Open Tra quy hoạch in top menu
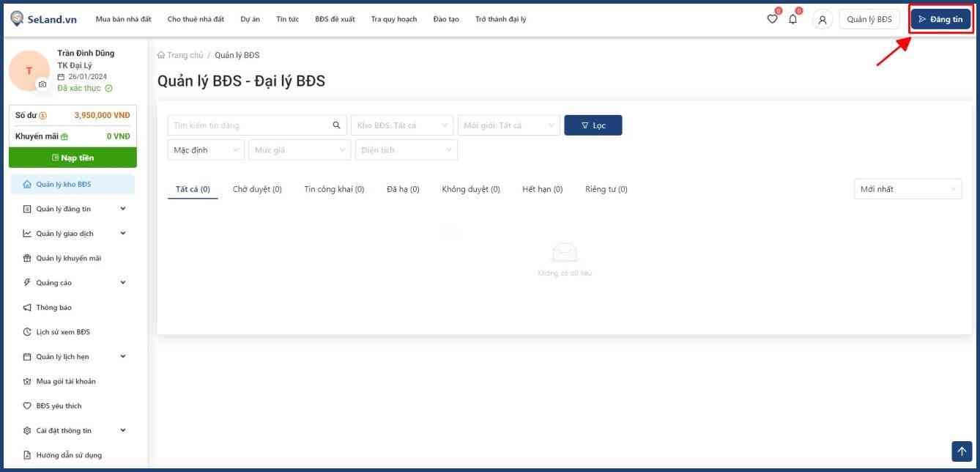980x472 pixels. pyautogui.click(x=394, y=19)
